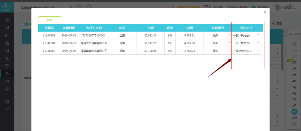The width and height of the screenshot is (301, 131).
Task: Open 计税方法 dropdown for invoice 11346582
Action: (x=258, y=51)
